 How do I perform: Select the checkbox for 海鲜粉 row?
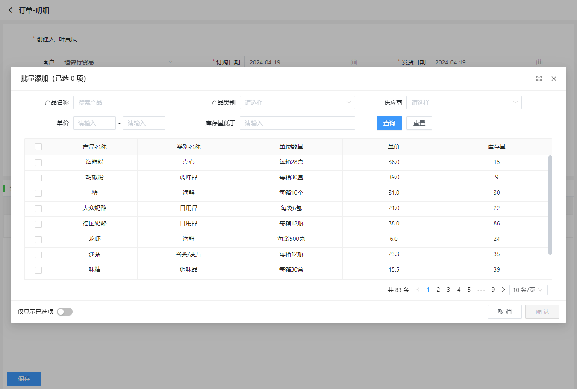(38, 162)
